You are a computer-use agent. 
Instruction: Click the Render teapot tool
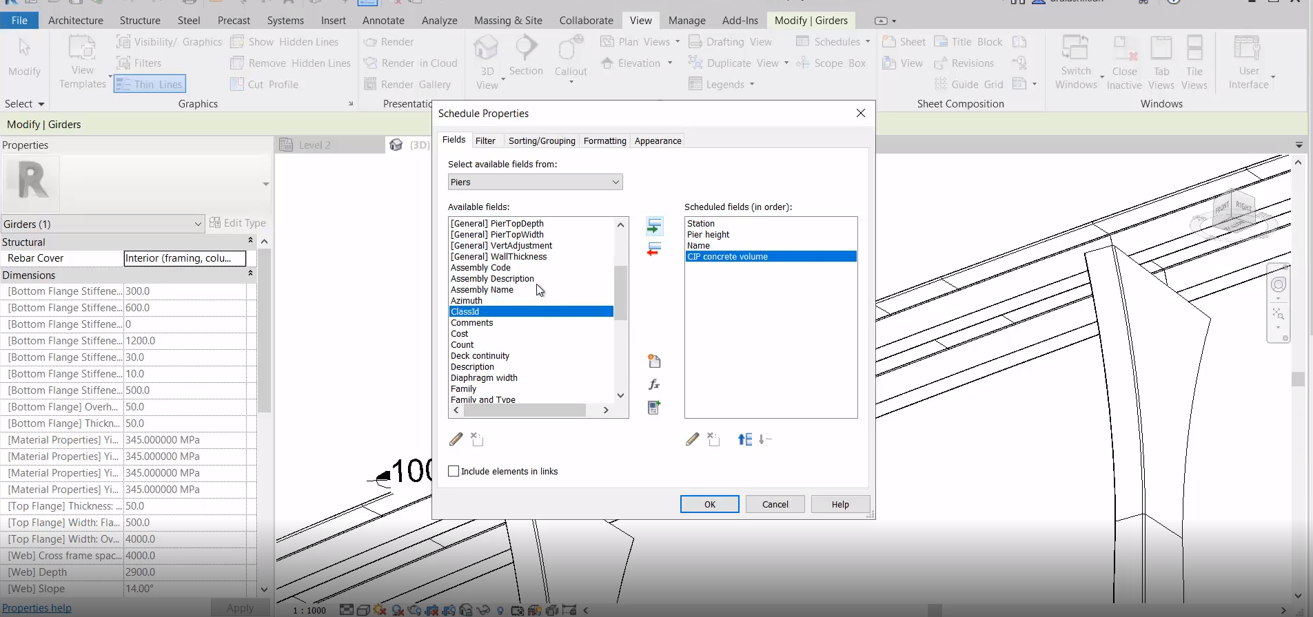(389, 42)
